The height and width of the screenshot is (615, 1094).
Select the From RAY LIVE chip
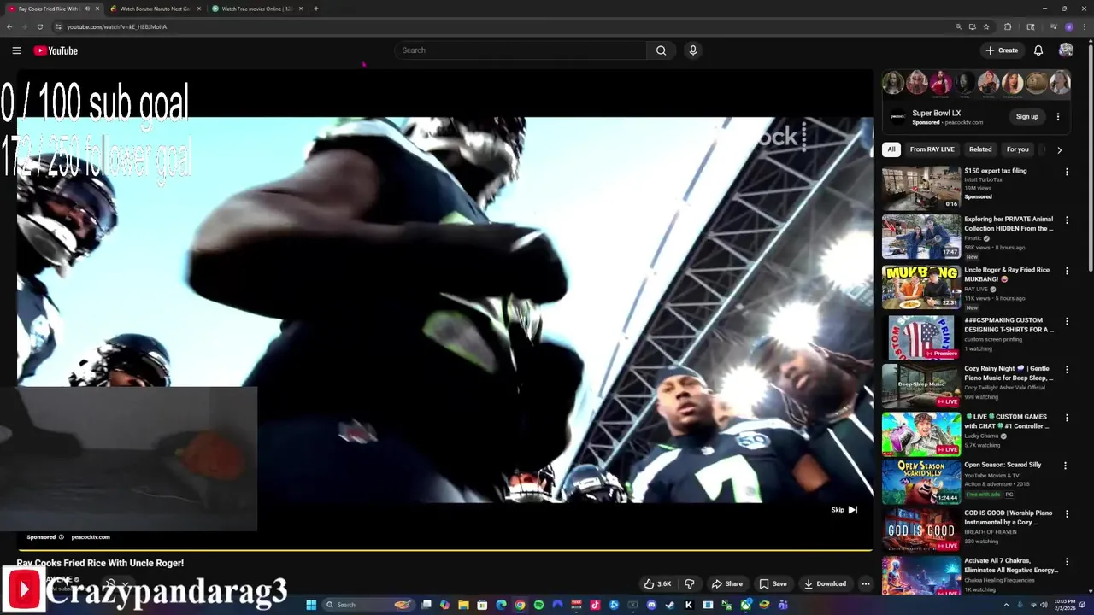click(x=932, y=149)
